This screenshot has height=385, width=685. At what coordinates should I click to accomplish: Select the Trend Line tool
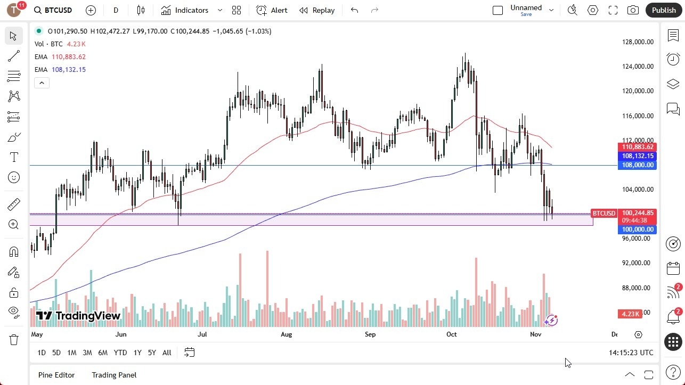14,56
